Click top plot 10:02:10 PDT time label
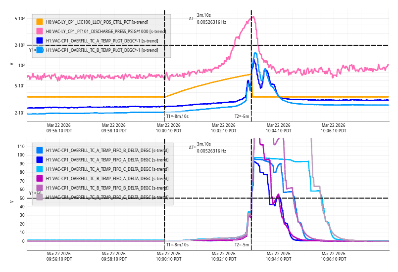 224,131
